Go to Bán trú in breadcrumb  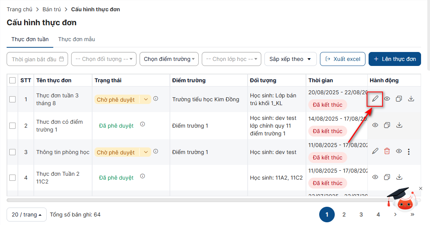pyautogui.click(x=54, y=9)
